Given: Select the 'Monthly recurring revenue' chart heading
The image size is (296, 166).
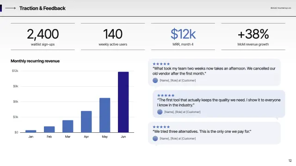Looking at the screenshot, I should tap(35, 61).
